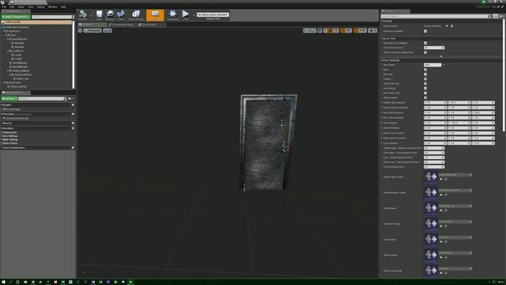Click the Save toolbar icon
The width and height of the screenshot is (506, 285).
coord(99,15)
